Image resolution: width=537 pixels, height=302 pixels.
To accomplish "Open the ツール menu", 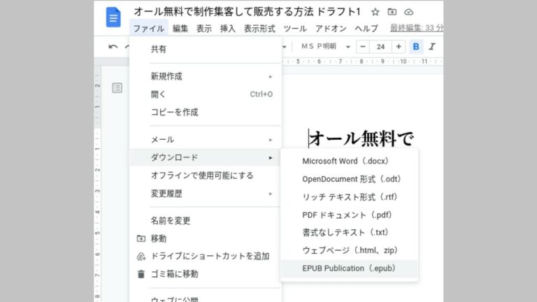I will pyautogui.click(x=295, y=29).
